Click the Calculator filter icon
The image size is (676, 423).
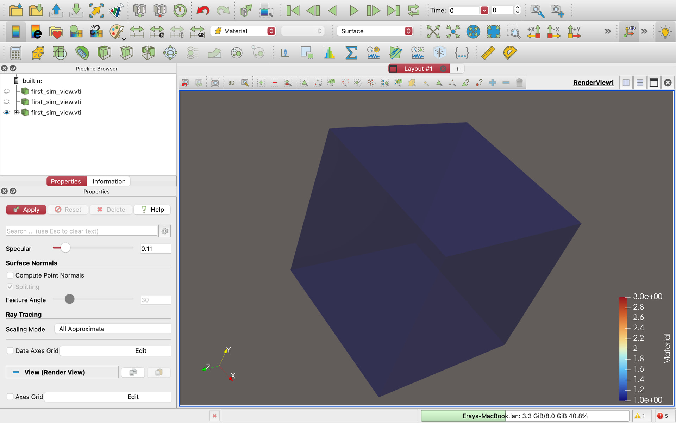tap(15, 53)
